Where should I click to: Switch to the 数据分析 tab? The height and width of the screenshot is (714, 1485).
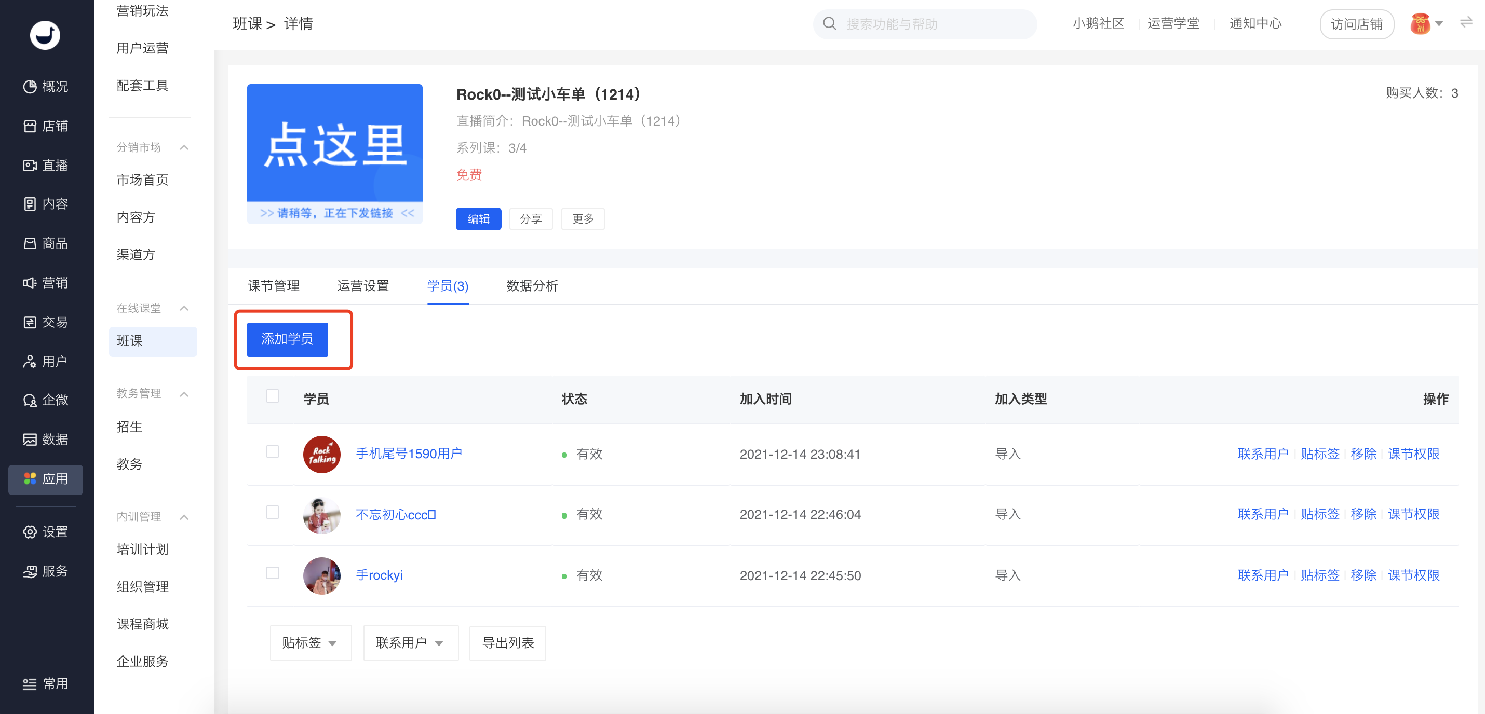pos(532,286)
